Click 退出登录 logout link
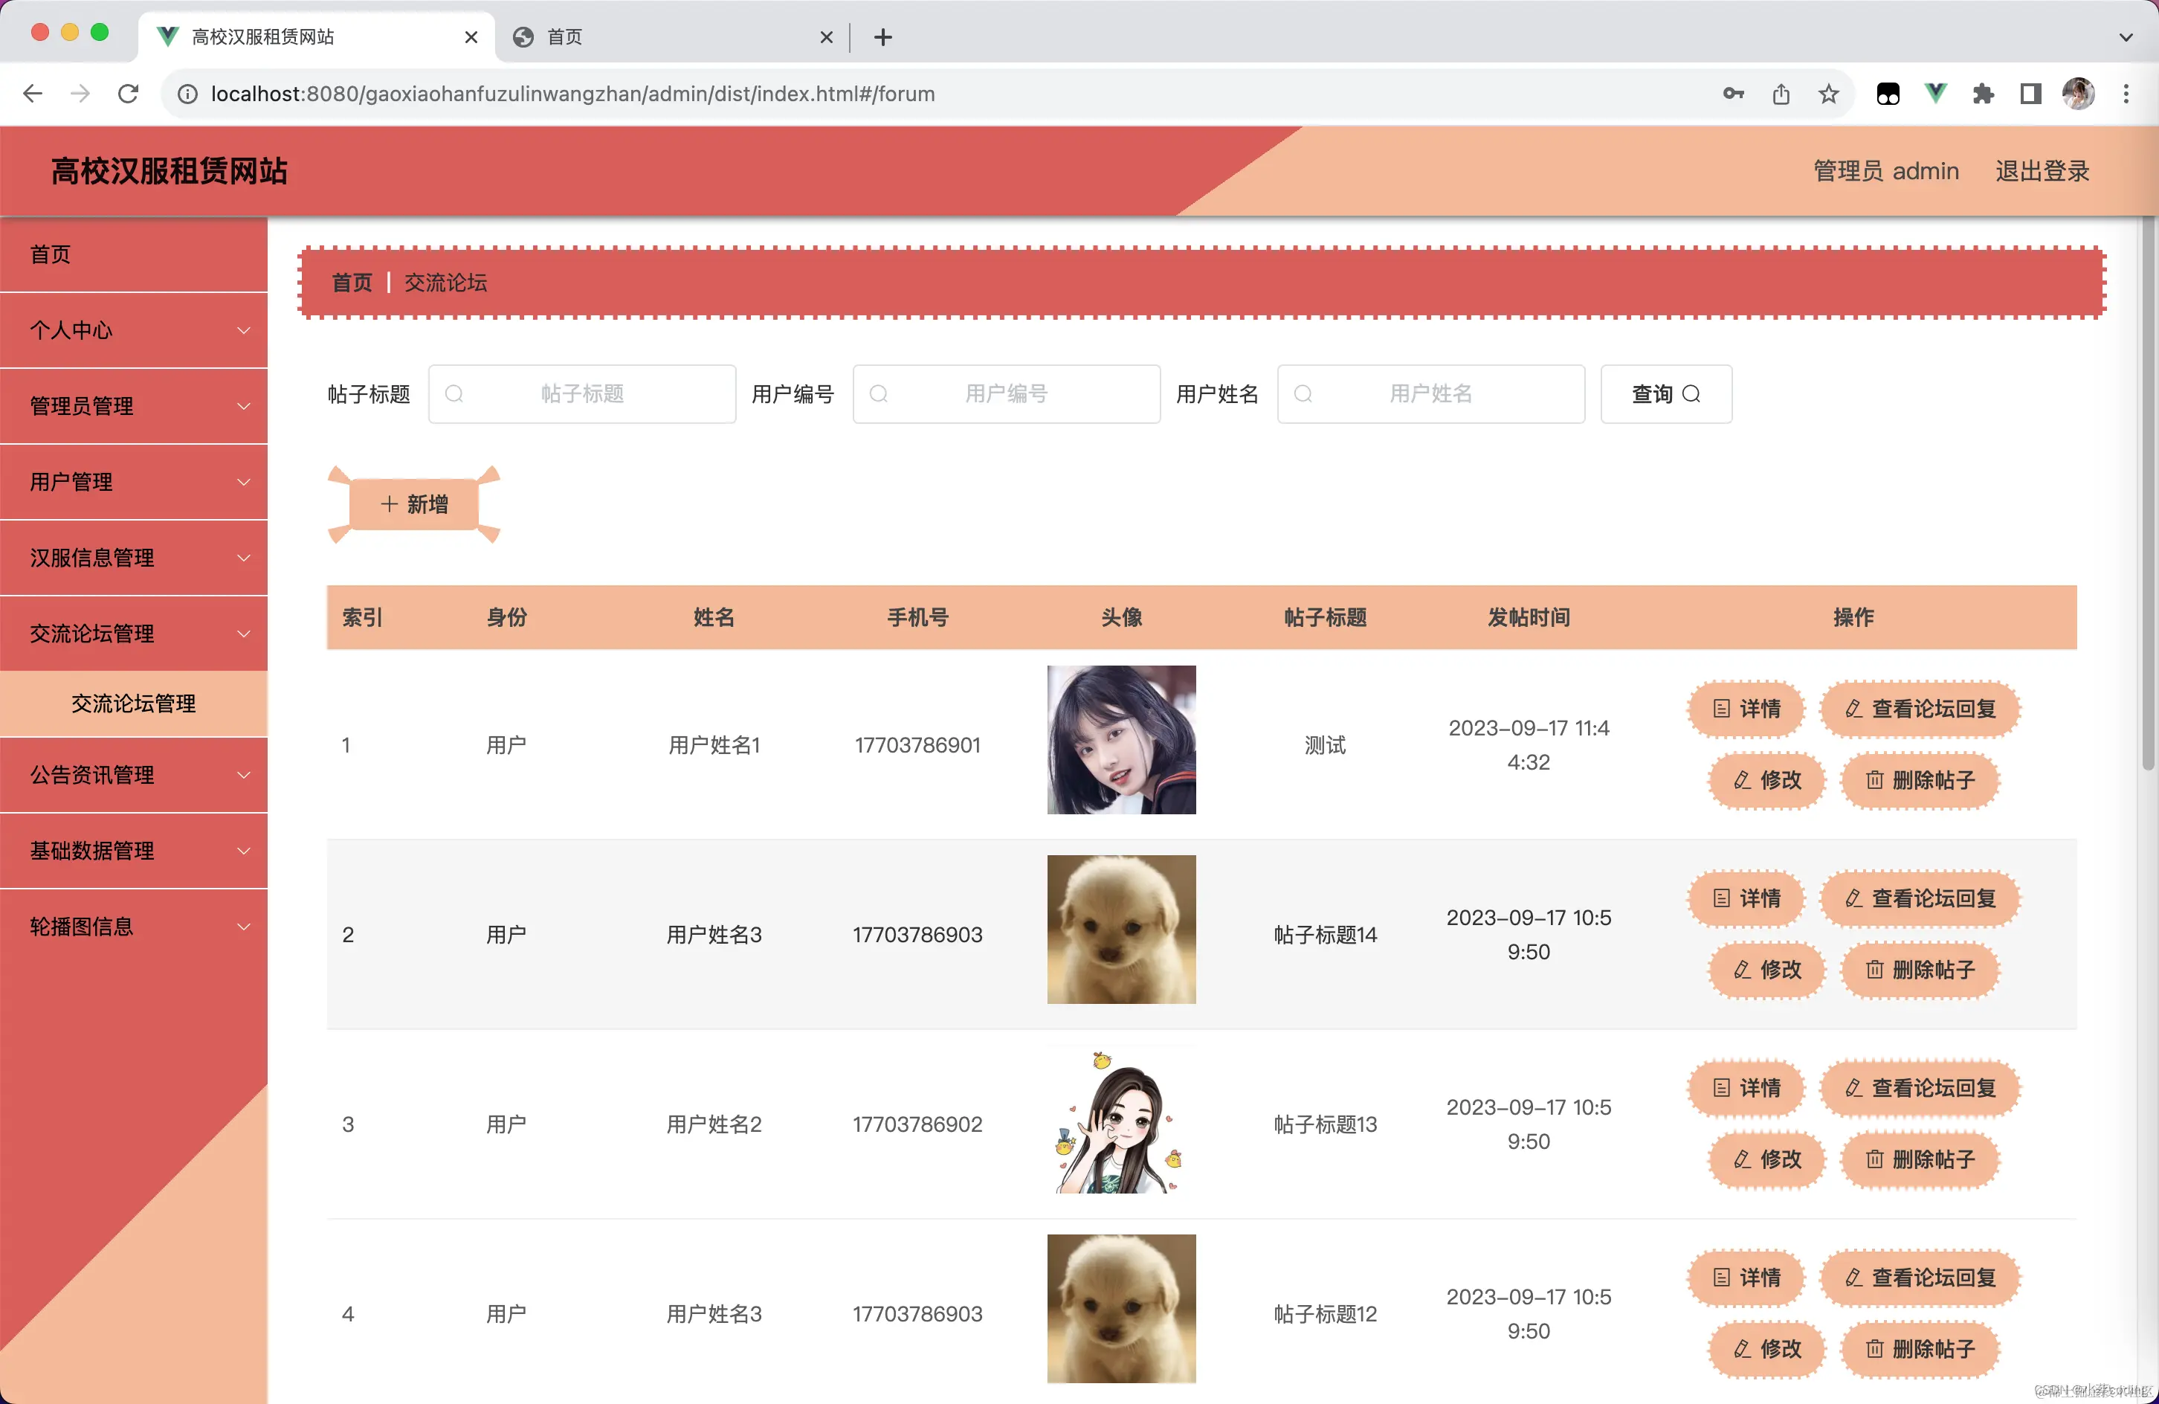 coord(2042,172)
